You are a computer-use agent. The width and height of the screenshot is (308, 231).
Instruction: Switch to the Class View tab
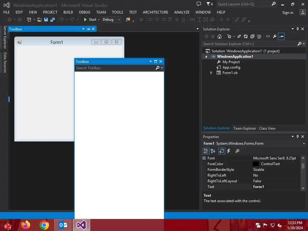pos(267,128)
